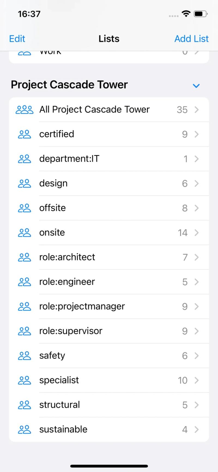This screenshot has width=218, height=472.
Task: Tap the group icon beside certified
Action: [24, 134]
